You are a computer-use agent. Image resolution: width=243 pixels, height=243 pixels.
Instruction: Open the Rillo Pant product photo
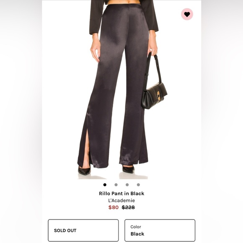tap(121, 90)
